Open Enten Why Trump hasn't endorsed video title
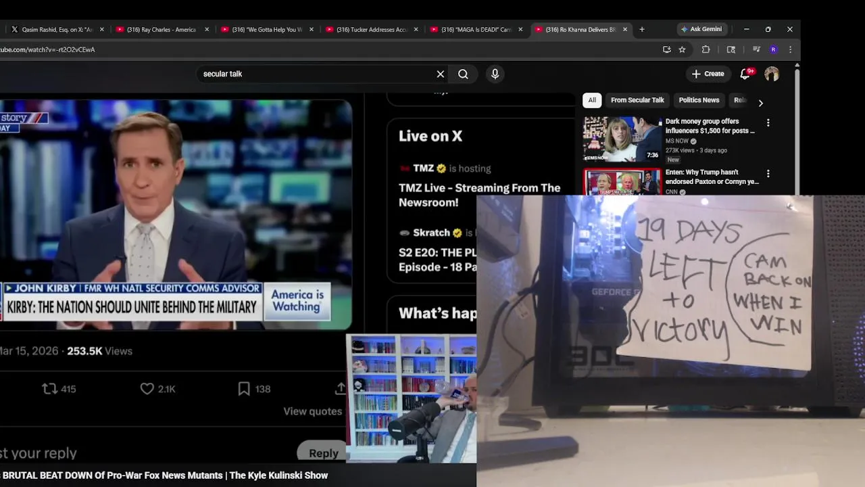865x487 pixels. tap(712, 177)
